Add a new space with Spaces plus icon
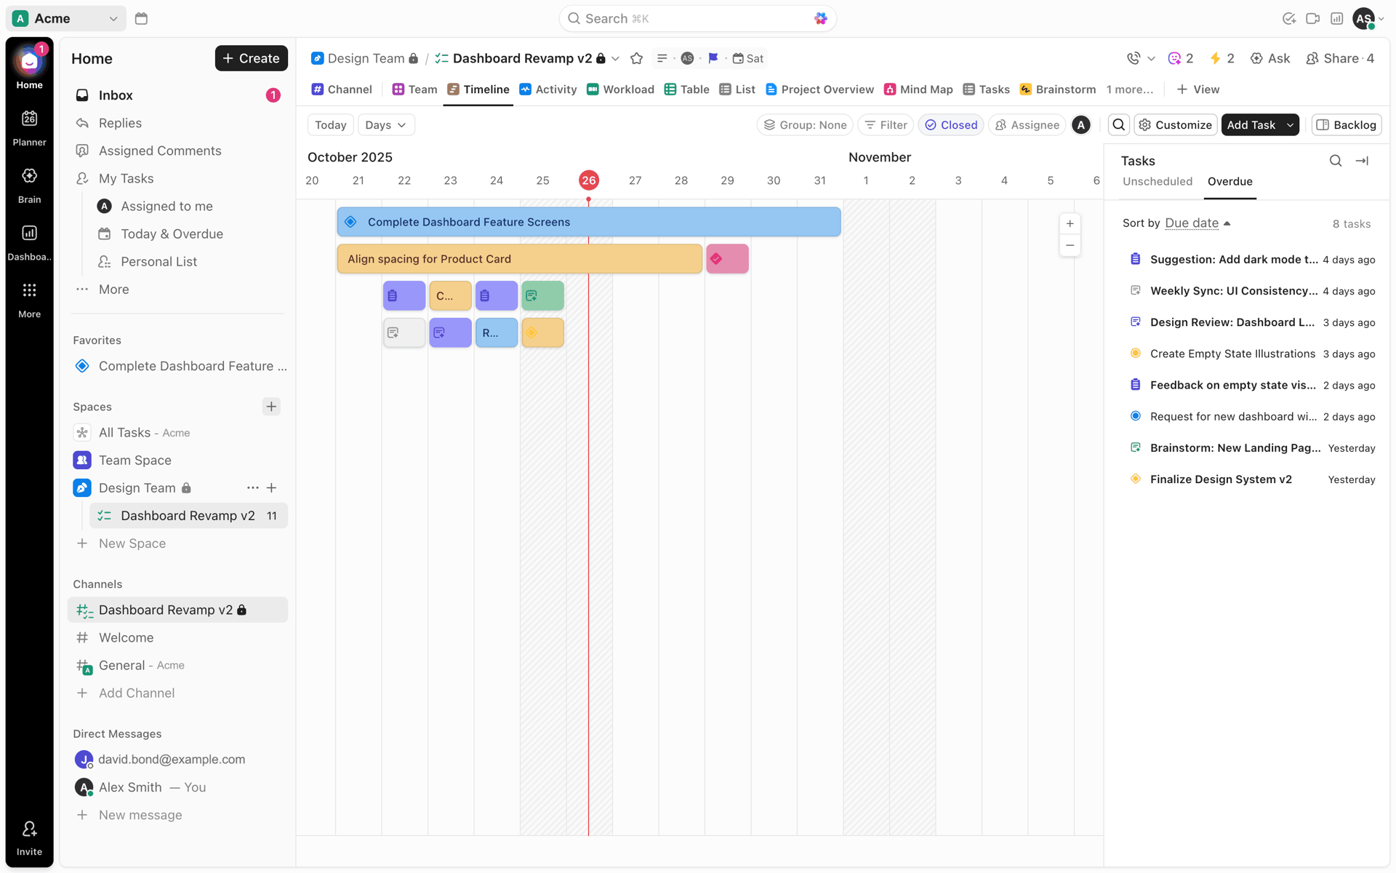 271,407
